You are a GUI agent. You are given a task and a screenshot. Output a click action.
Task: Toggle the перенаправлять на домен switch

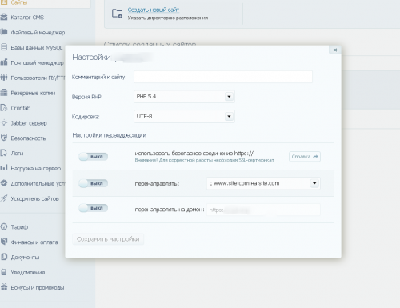[x=93, y=208]
